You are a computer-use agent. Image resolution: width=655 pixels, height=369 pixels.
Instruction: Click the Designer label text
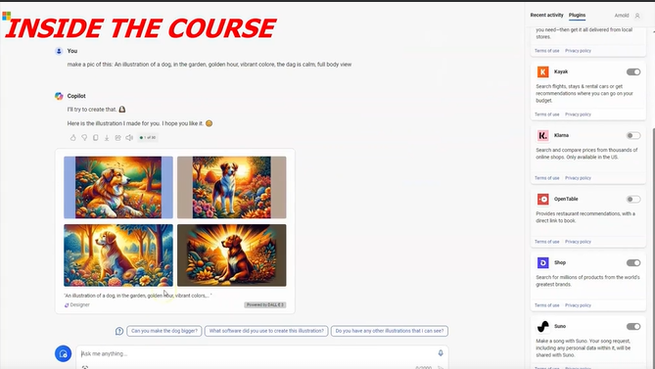pos(79,305)
